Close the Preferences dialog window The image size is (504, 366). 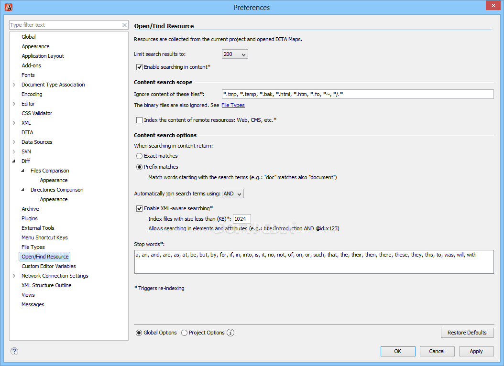(x=493, y=5)
